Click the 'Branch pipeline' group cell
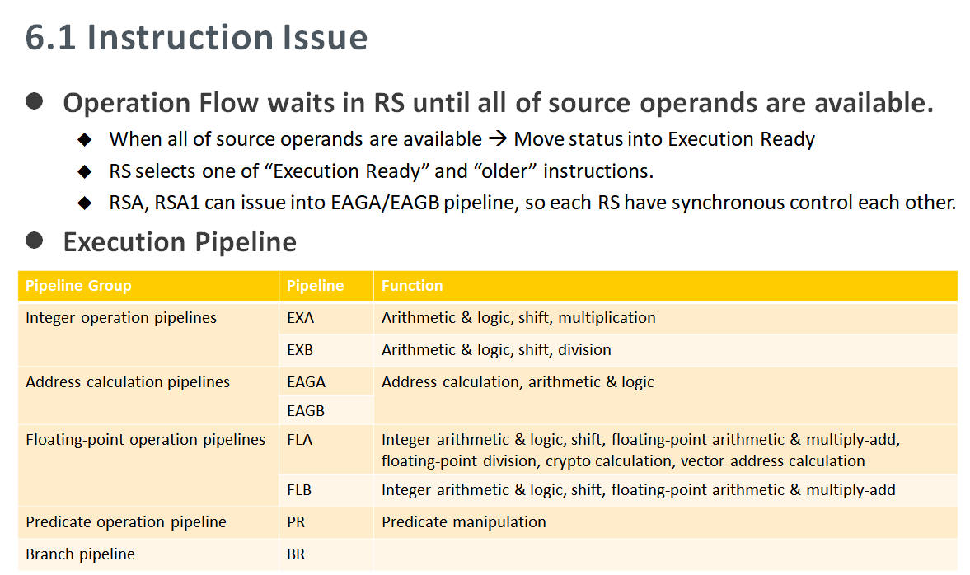 [148, 554]
